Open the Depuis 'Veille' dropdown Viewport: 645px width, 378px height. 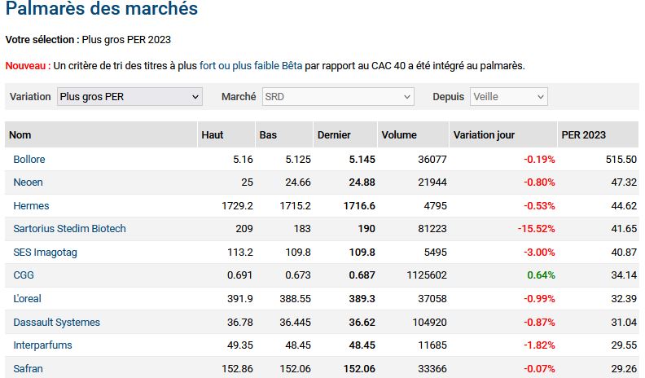509,97
